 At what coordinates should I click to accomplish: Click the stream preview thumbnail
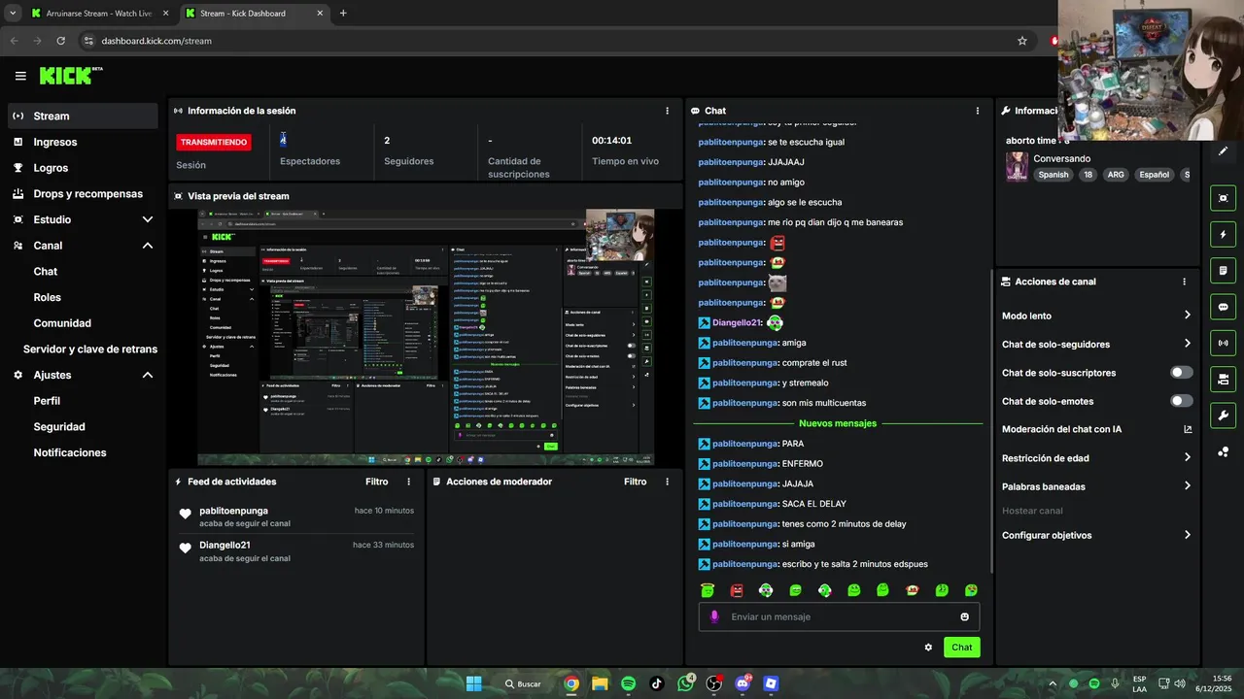(x=426, y=337)
